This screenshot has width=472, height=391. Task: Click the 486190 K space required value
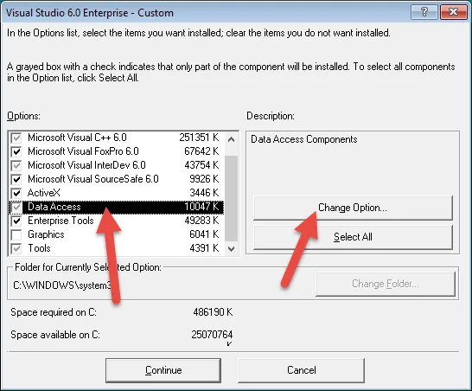click(x=214, y=312)
